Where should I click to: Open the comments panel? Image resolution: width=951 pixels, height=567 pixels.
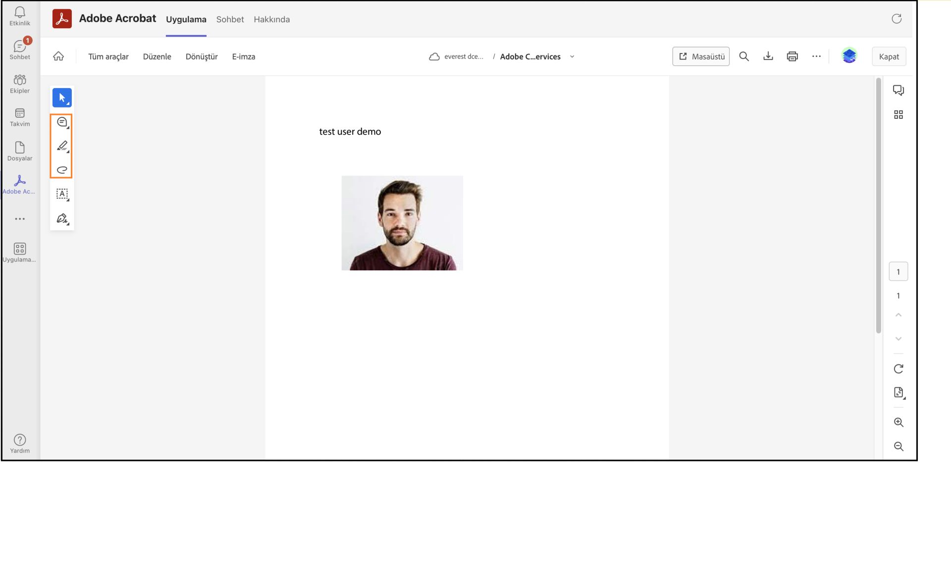[898, 90]
